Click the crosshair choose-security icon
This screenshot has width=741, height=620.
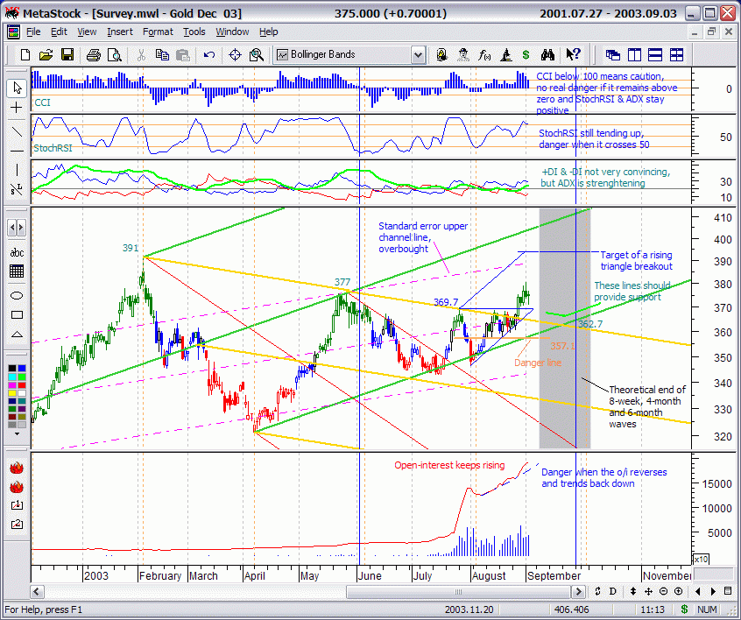[235, 55]
